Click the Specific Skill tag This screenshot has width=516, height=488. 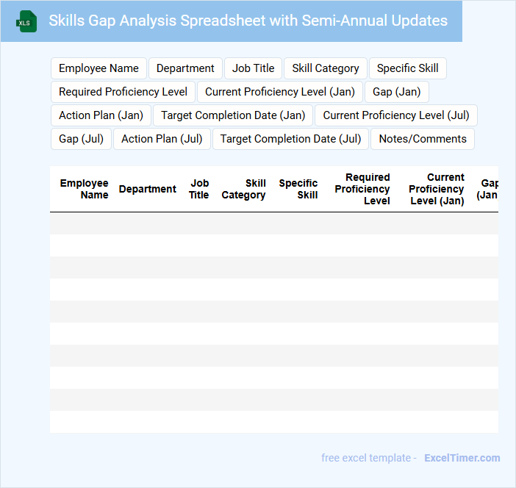407,68
